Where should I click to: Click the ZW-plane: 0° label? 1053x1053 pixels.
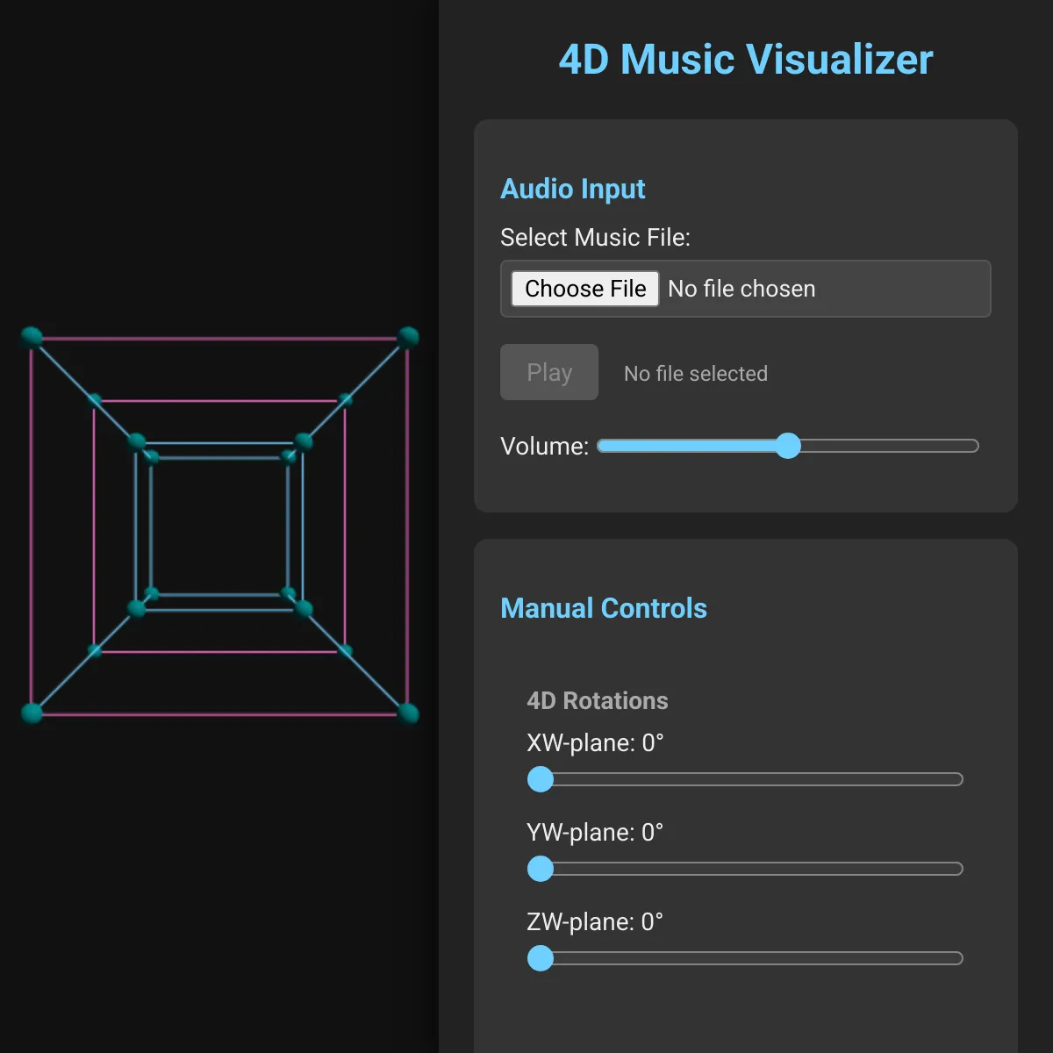click(594, 921)
